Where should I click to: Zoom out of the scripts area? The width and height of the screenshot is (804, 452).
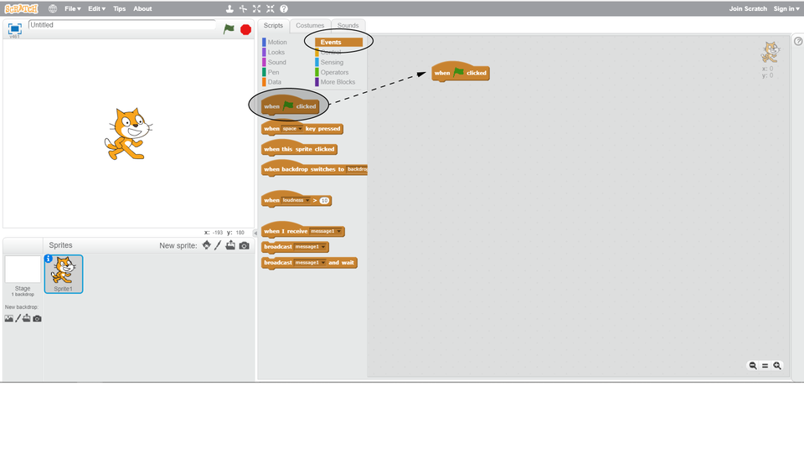(753, 366)
